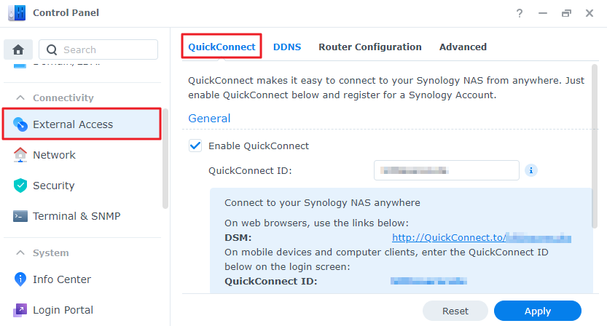Switch to the DDNS tab
This screenshot has width=607, height=326.
287,47
